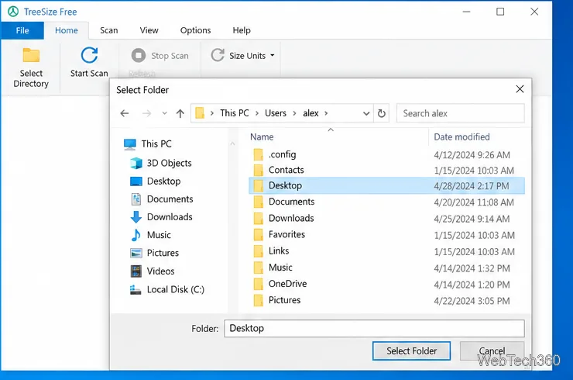Image resolution: width=573 pixels, height=380 pixels.
Task: Select Desktop in the navigation pane
Action: click(x=156, y=181)
